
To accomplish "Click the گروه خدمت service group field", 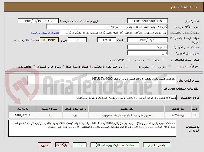I will tap(102, 98).
